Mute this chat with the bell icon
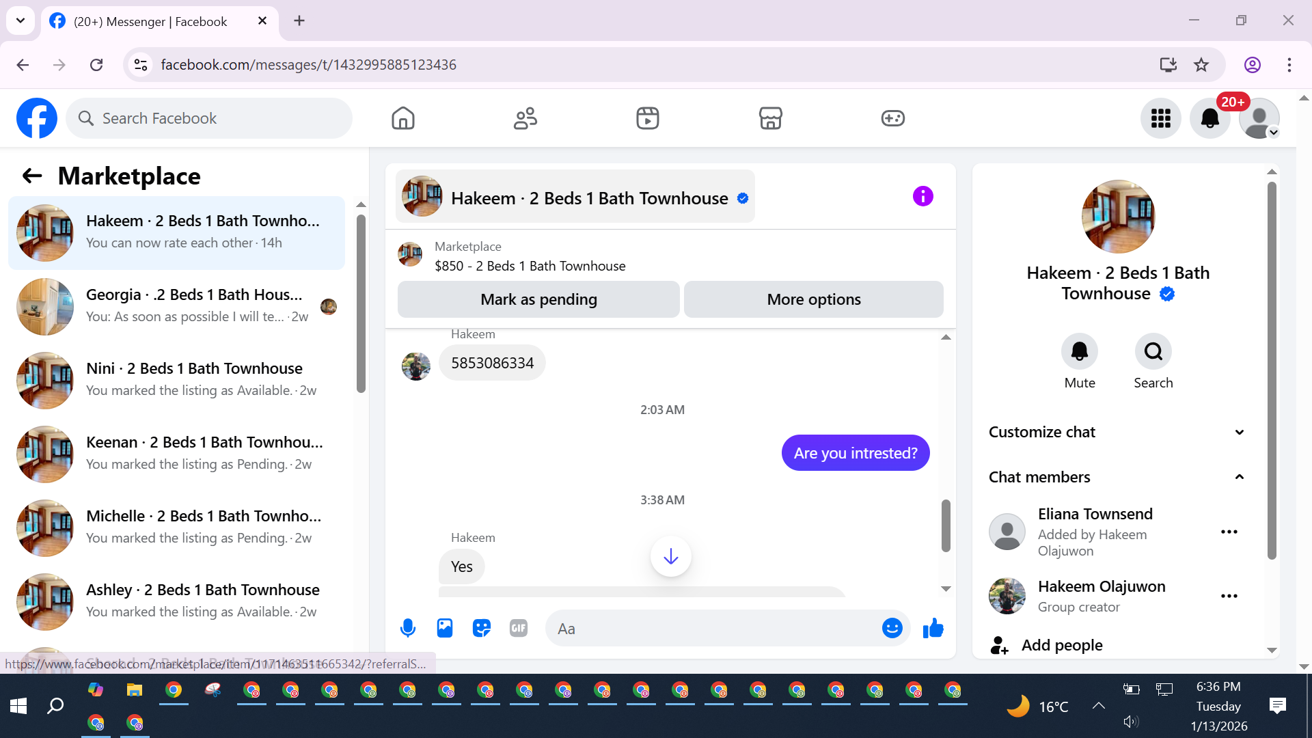The image size is (1312, 738). 1079,352
